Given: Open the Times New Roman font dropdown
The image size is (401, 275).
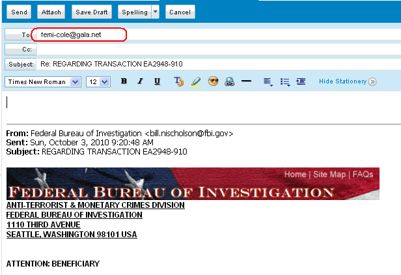Looking at the screenshot, I should point(43,82).
